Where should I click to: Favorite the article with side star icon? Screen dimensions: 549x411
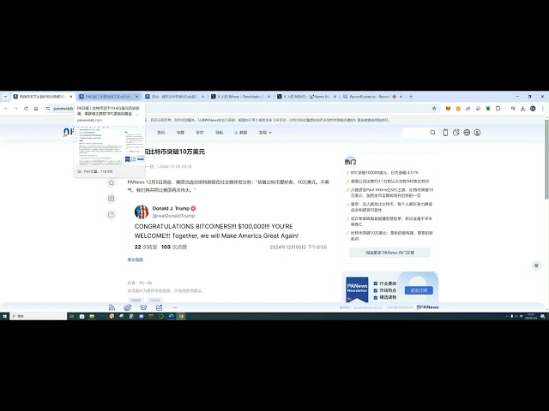tap(112, 182)
